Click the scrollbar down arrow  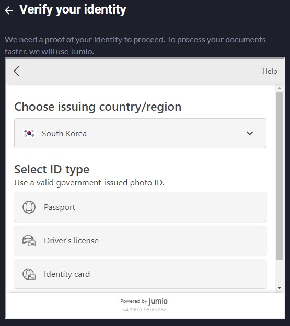pos(279,288)
